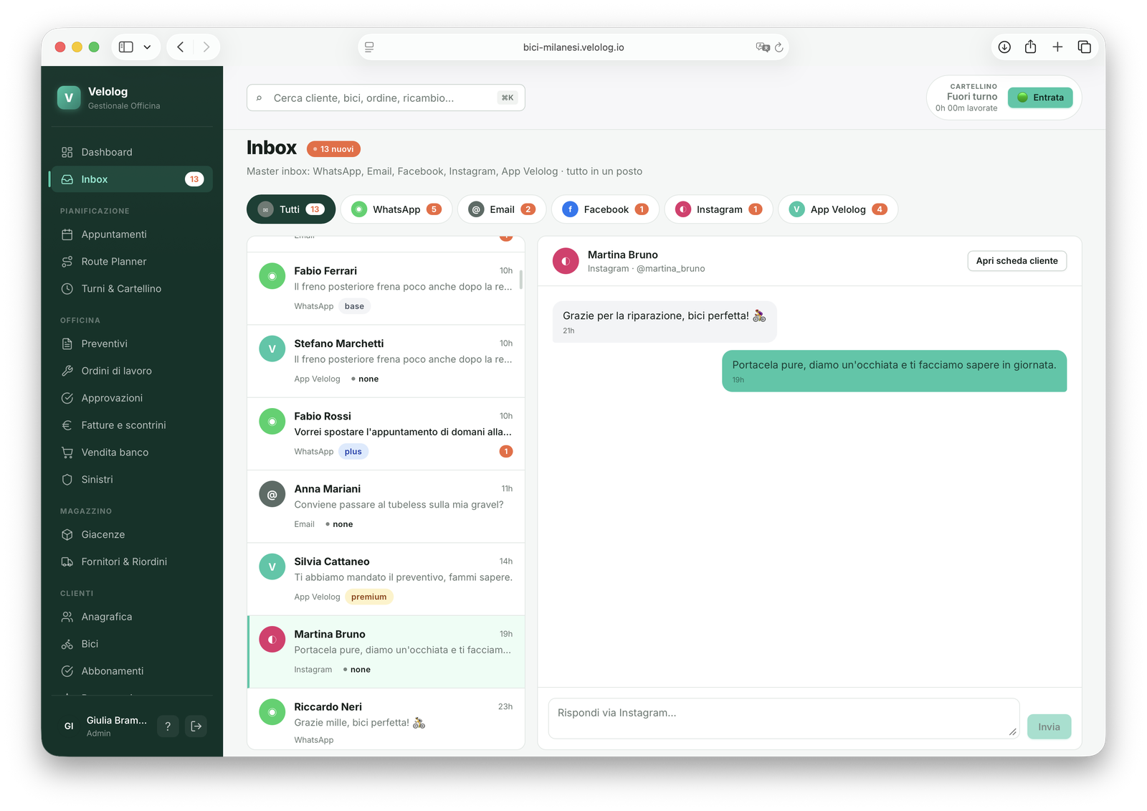Click the Invia send button
This screenshot has width=1147, height=811.
[x=1049, y=726]
